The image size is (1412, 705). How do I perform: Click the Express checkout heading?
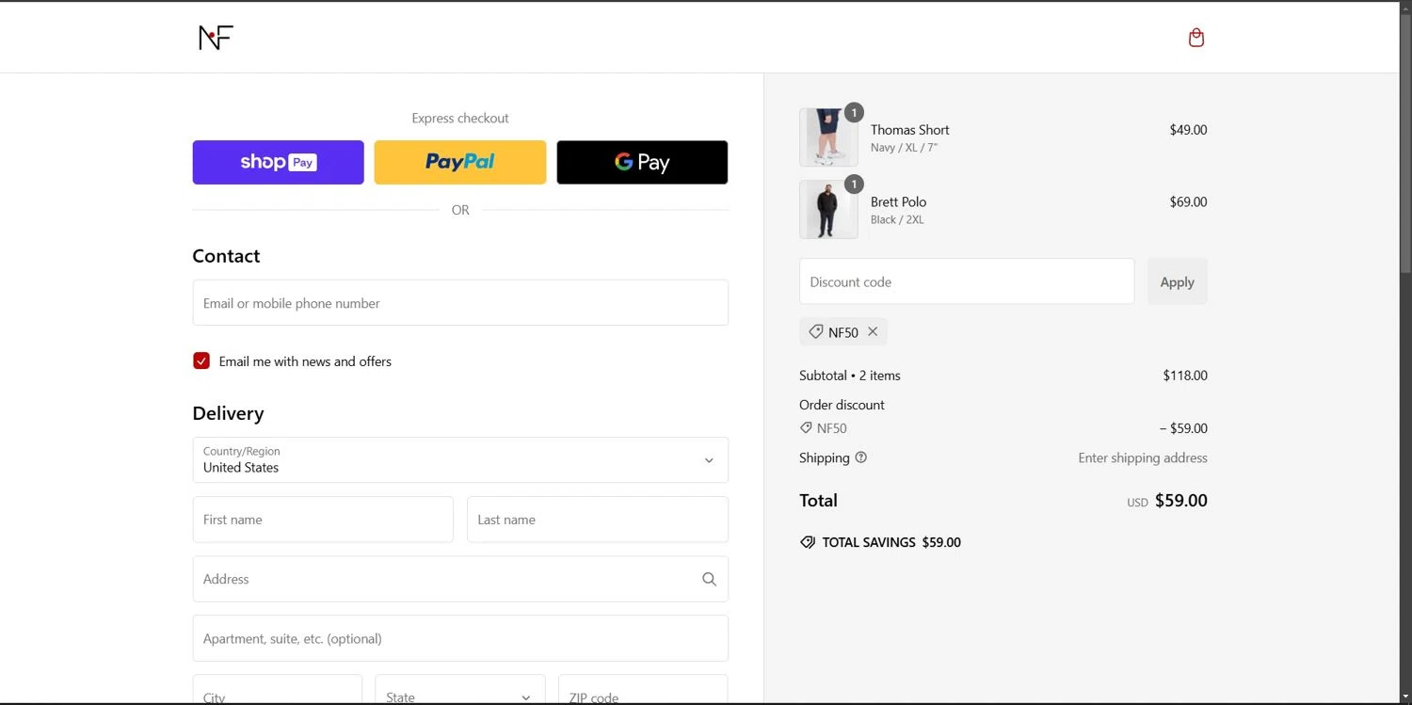tap(460, 118)
